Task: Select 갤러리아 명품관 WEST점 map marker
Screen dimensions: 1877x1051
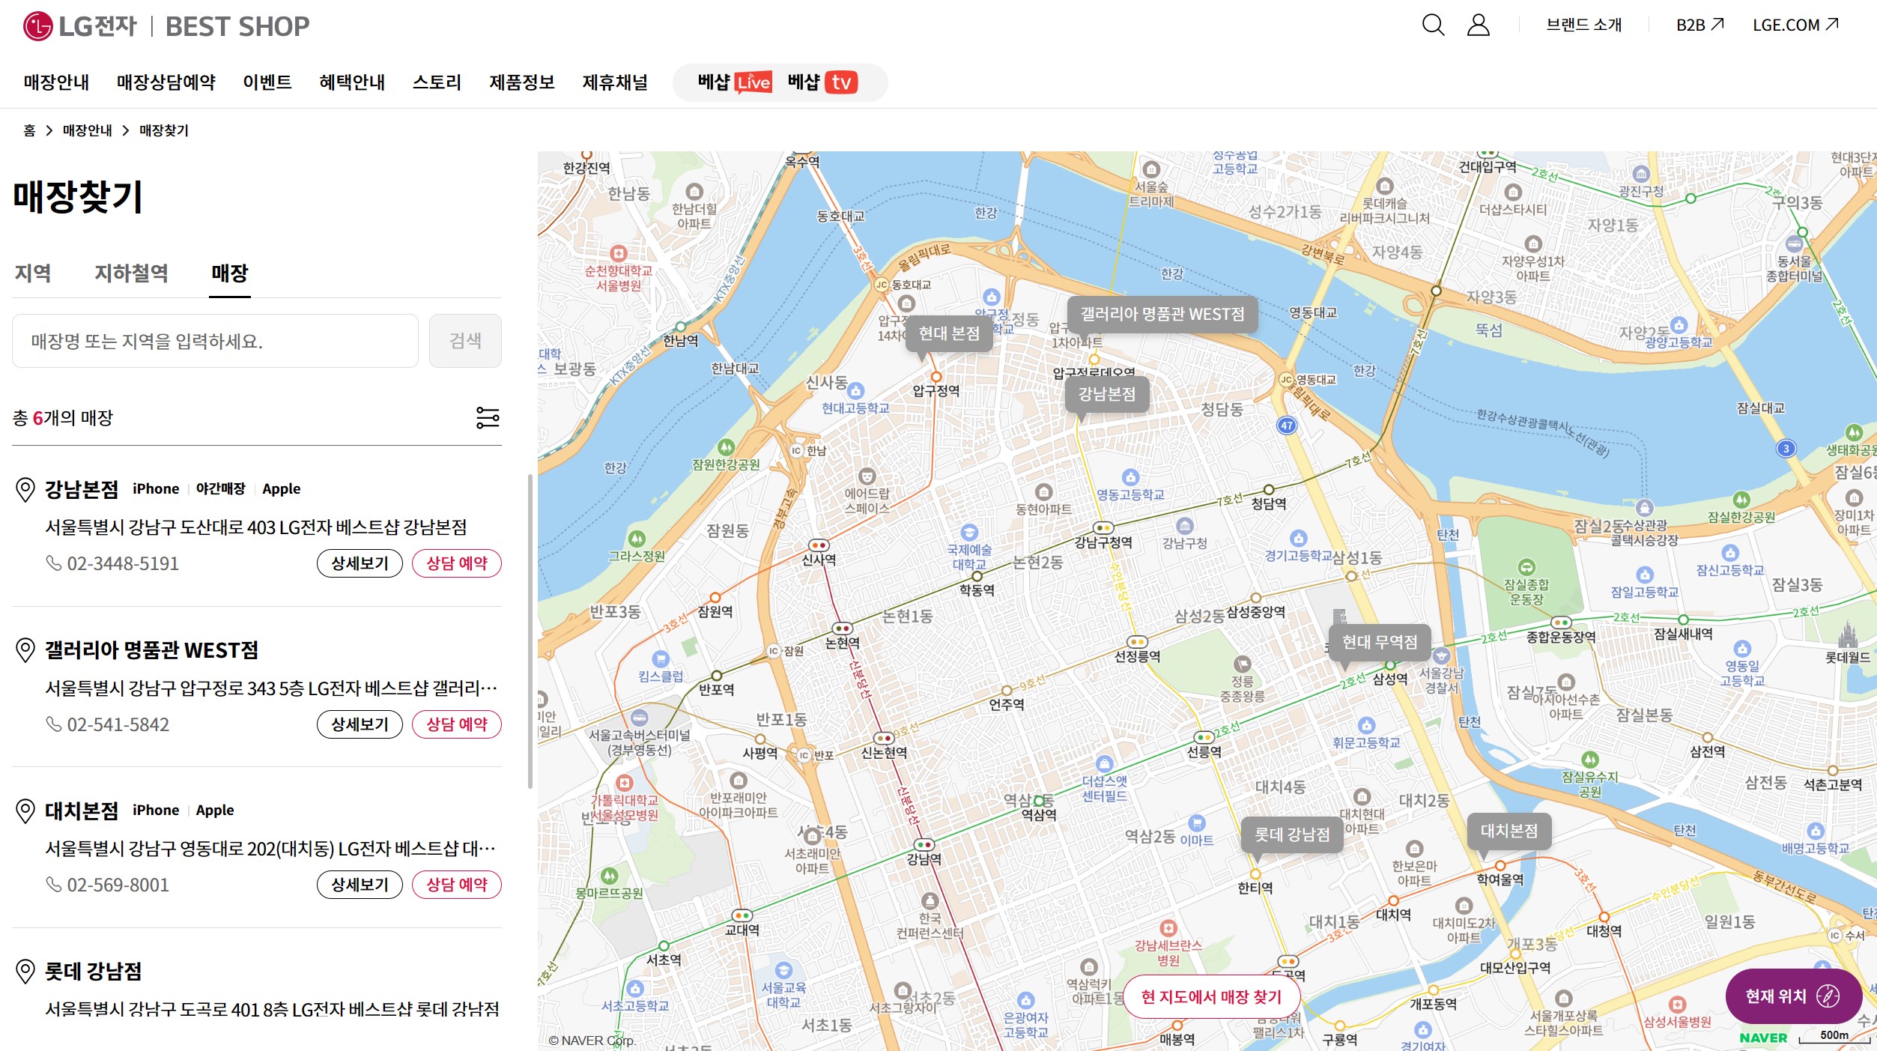Action: pyautogui.click(x=1162, y=314)
